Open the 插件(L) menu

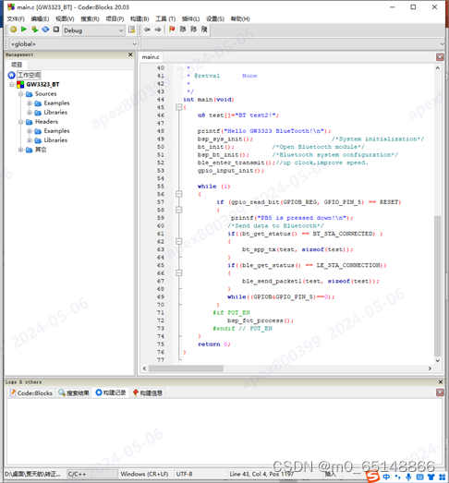pyautogui.click(x=190, y=18)
